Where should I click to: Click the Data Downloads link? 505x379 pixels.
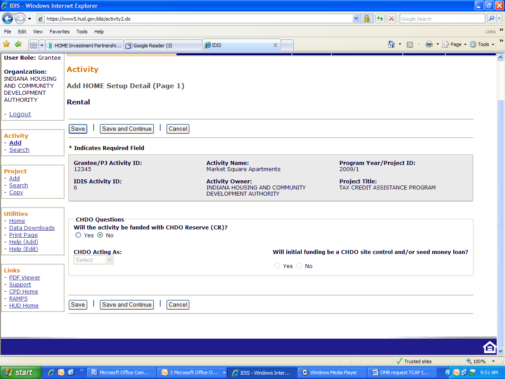point(32,228)
